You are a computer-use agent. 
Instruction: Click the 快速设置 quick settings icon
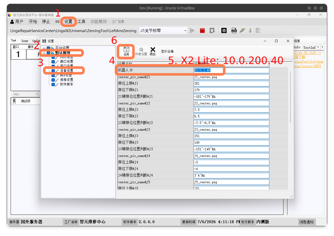click(x=141, y=52)
